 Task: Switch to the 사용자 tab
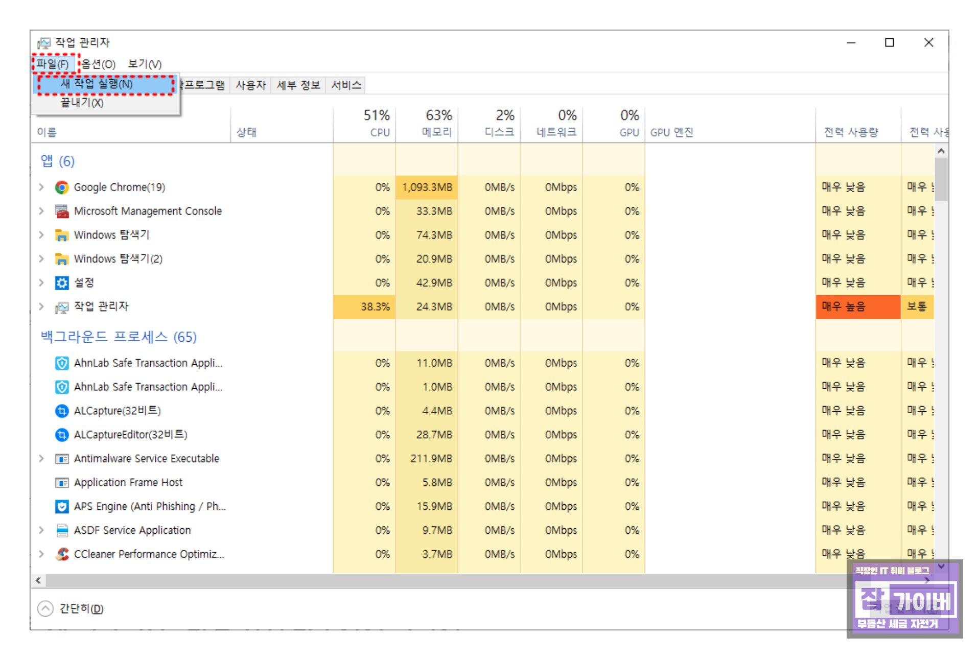pos(251,85)
